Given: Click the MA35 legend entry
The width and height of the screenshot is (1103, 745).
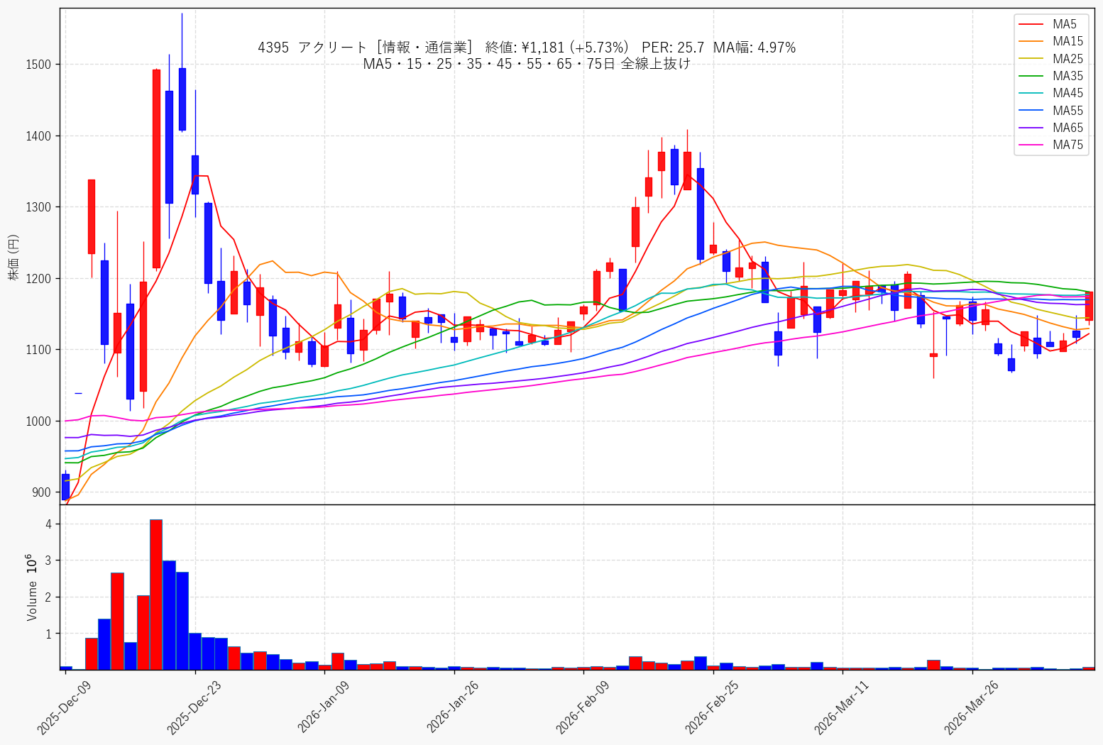Looking at the screenshot, I should tap(1050, 76).
